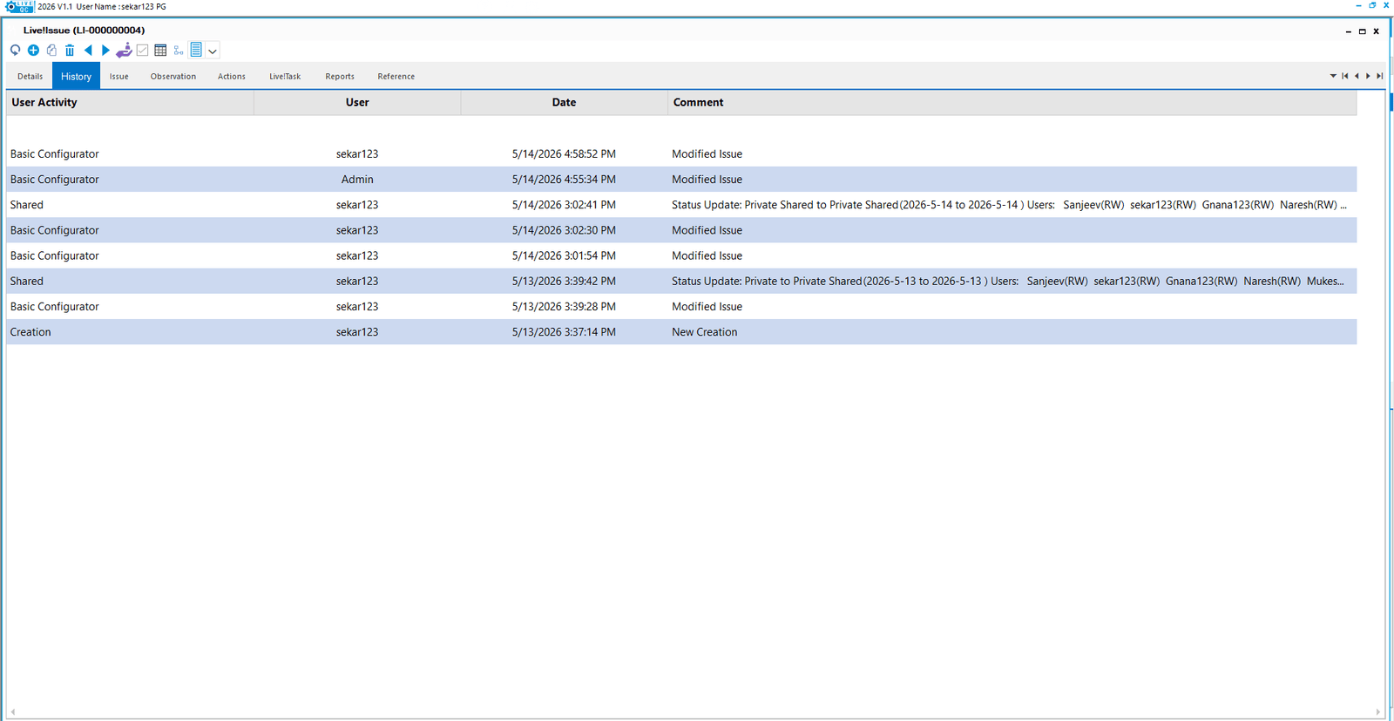
Task: Maximize the Live!Issue inner window
Action: [1363, 31]
